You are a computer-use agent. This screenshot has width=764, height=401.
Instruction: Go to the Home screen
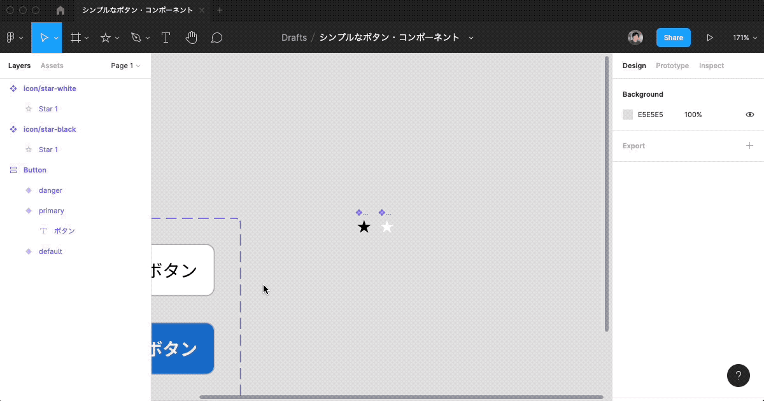60,10
